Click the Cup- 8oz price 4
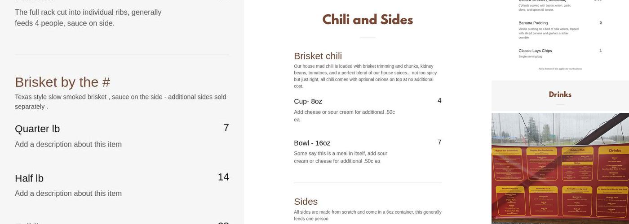 tap(439, 101)
